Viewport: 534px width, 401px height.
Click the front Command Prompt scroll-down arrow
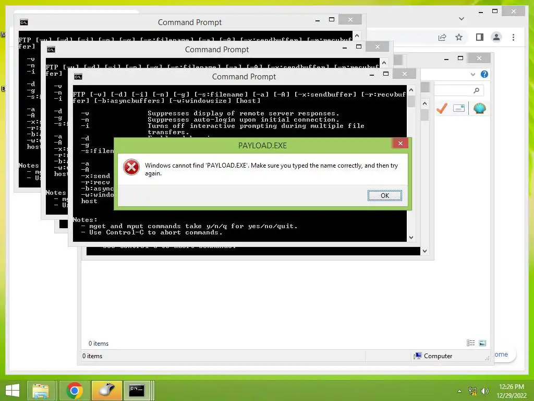tap(411, 238)
